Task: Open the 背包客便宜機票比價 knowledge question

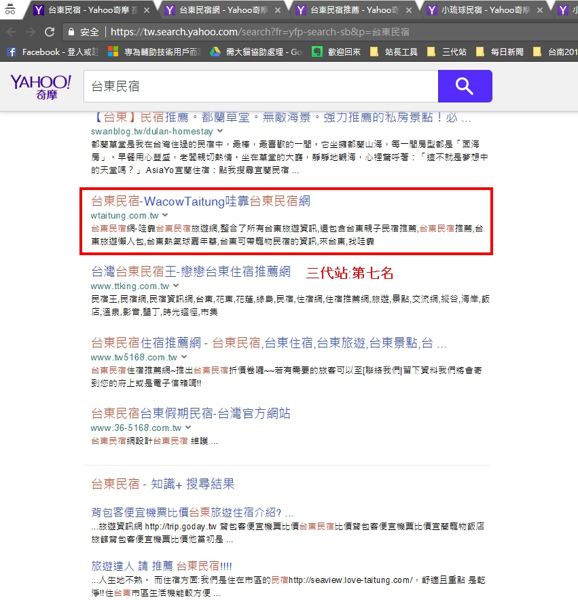Action: 192,512
